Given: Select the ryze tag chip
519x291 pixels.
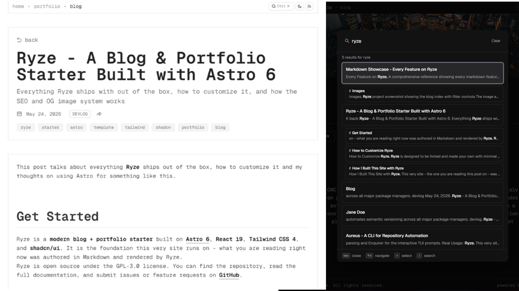Looking at the screenshot, I should 26,127.
